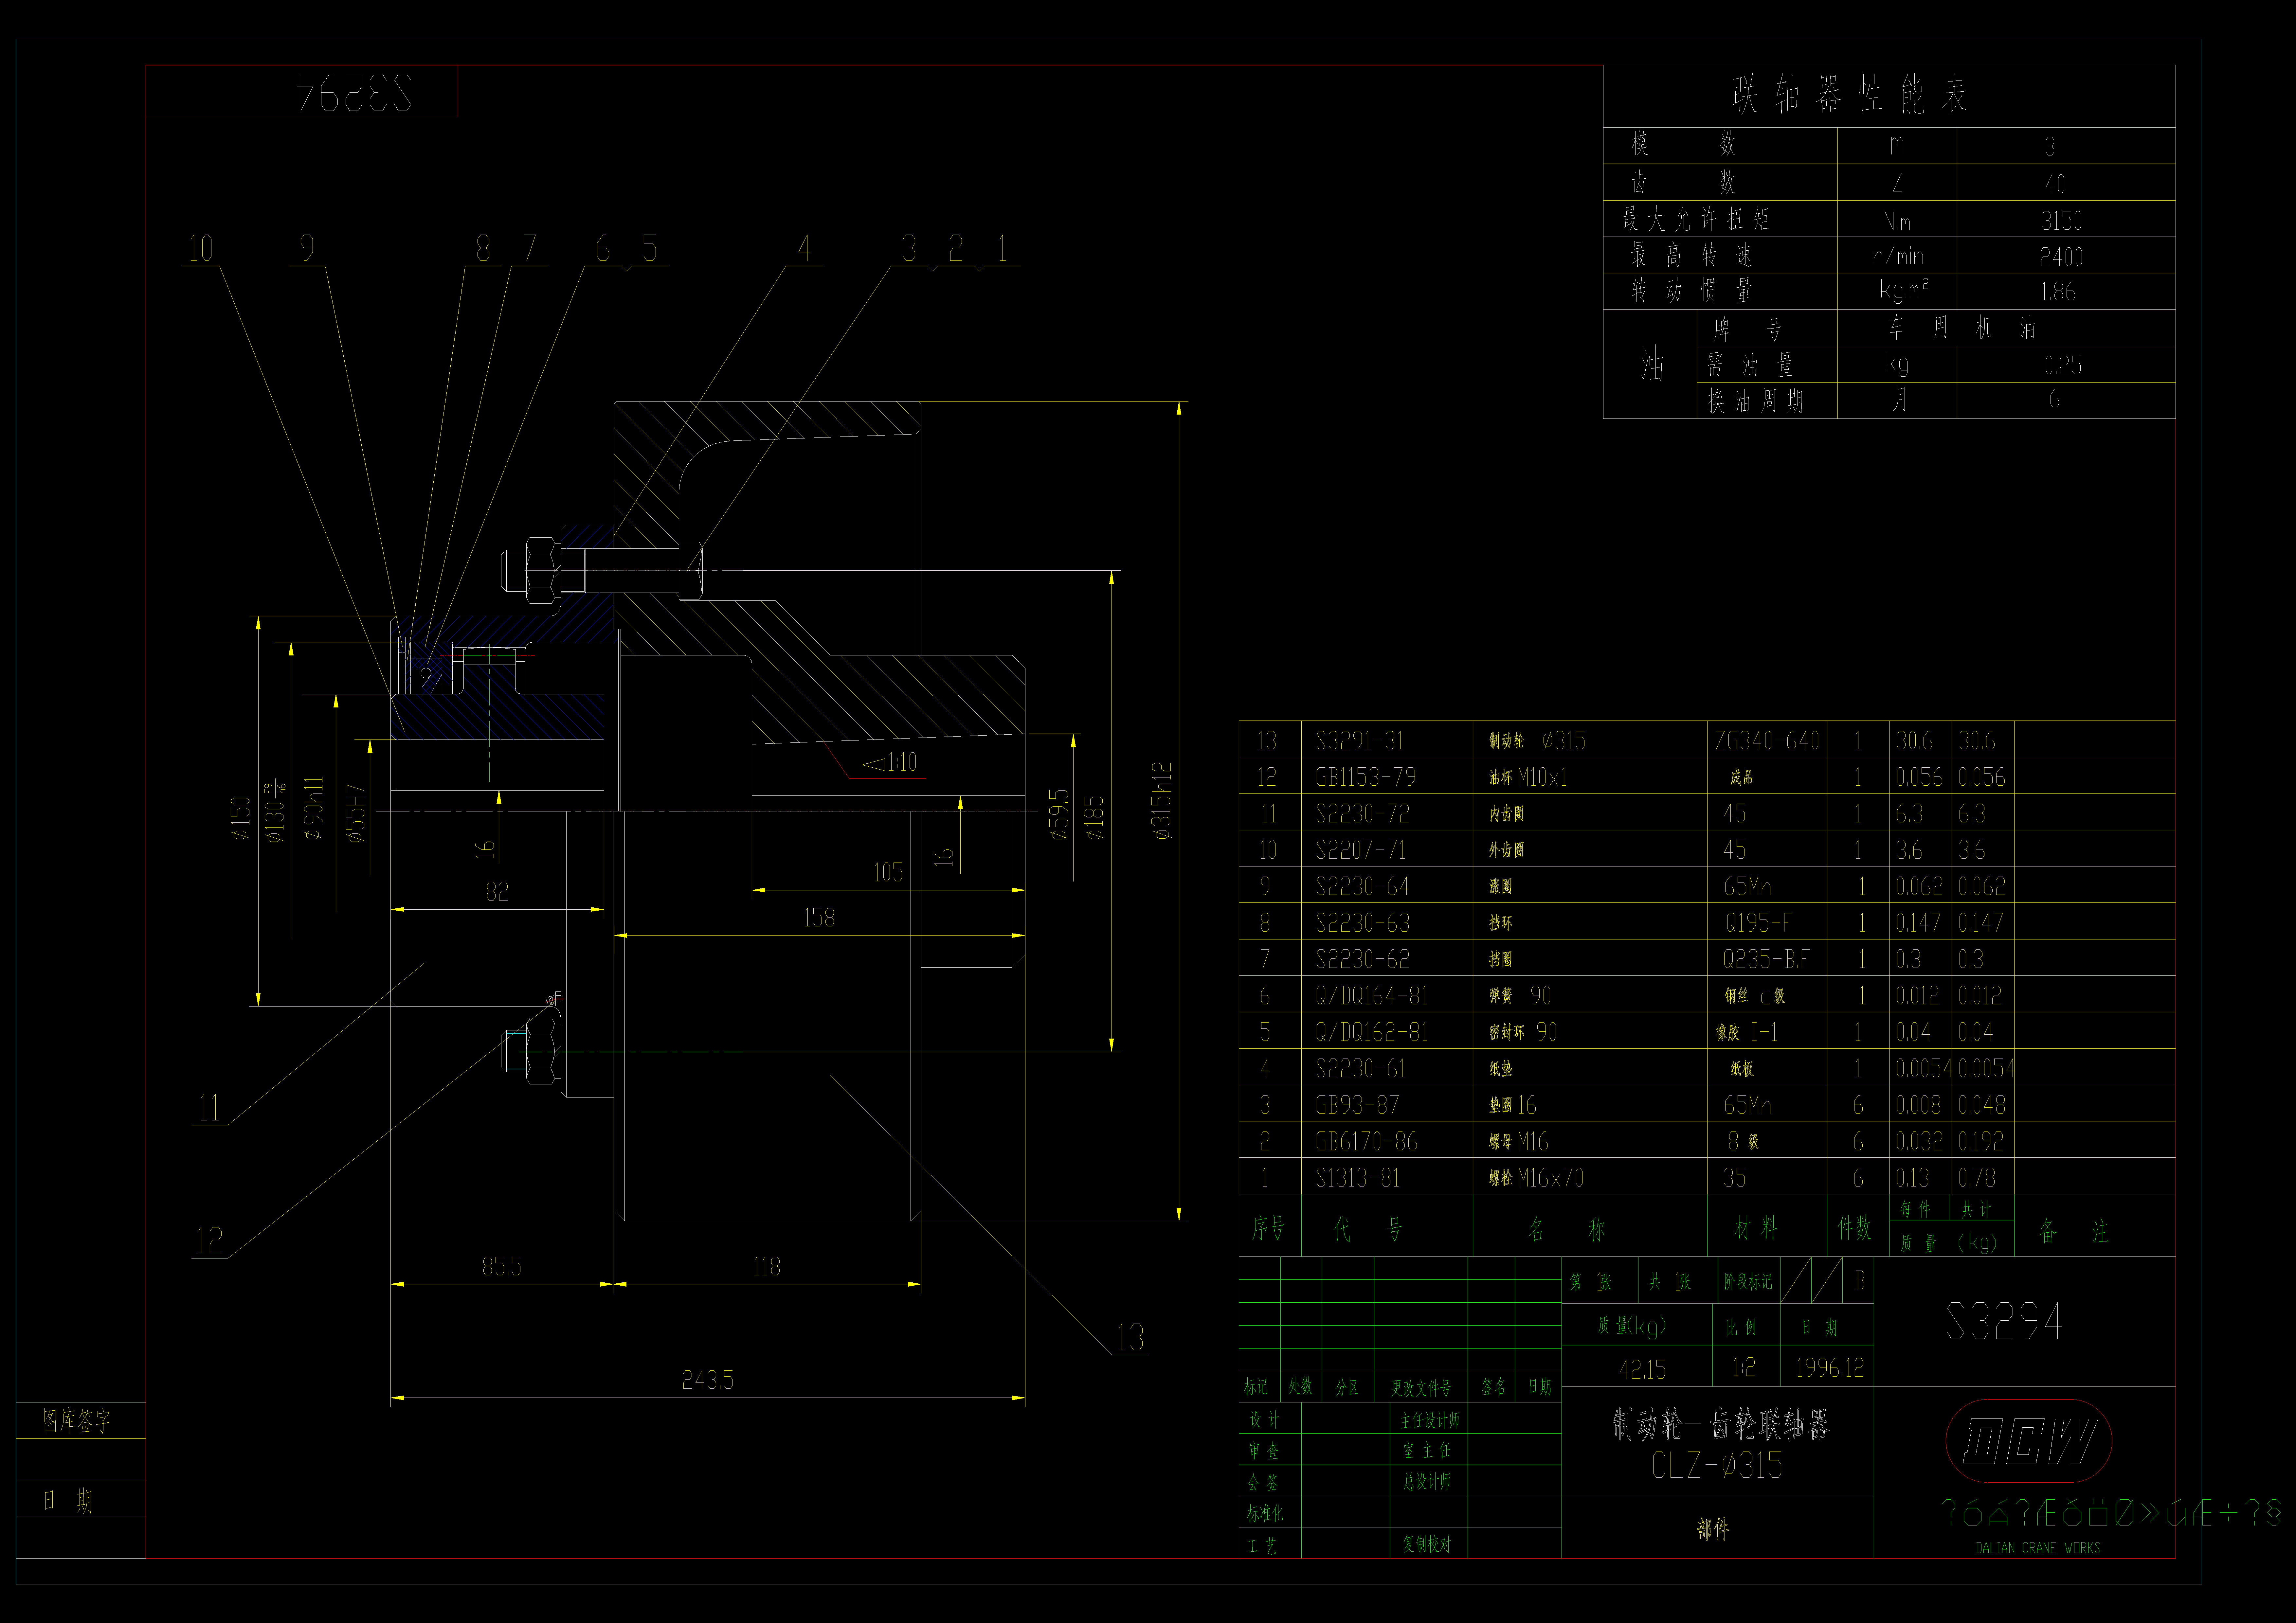Select the 螺栓 M16x70 name cell
The width and height of the screenshot is (2296, 1623).
click(1536, 1178)
